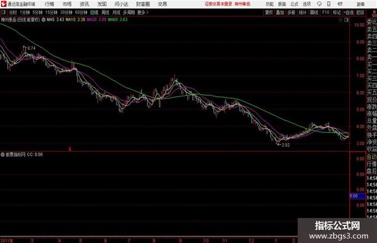Switch to the 15分钟 period tab

[x=51, y=12]
